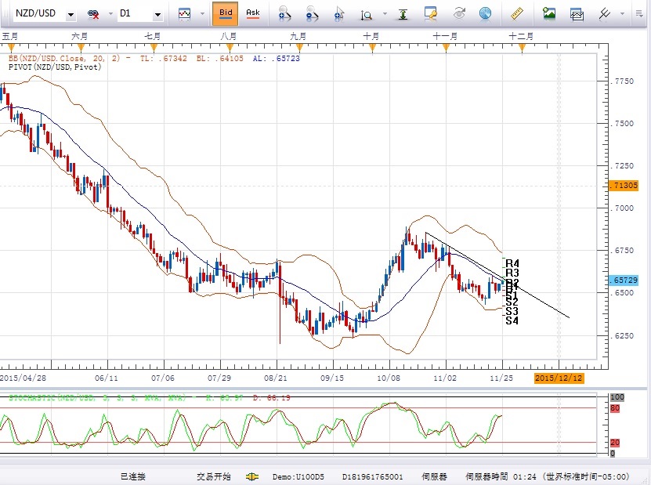Click the vertical autoscale icon
This screenshot has width=651, height=485.
(x=403, y=14)
